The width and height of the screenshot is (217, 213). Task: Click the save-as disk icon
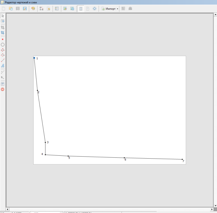point(25,9)
